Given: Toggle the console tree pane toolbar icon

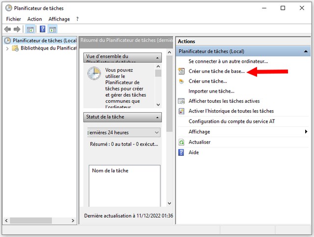Looking at the screenshot, I should (30, 29).
